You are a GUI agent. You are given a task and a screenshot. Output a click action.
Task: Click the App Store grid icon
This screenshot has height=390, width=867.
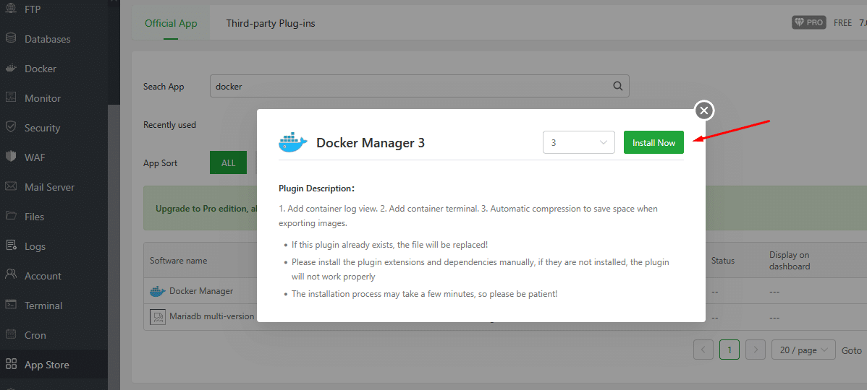click(x=11, y=364)
